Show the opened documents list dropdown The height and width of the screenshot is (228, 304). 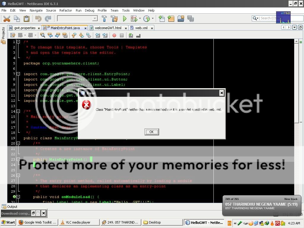pyautogui.click(x=294, y=27)
